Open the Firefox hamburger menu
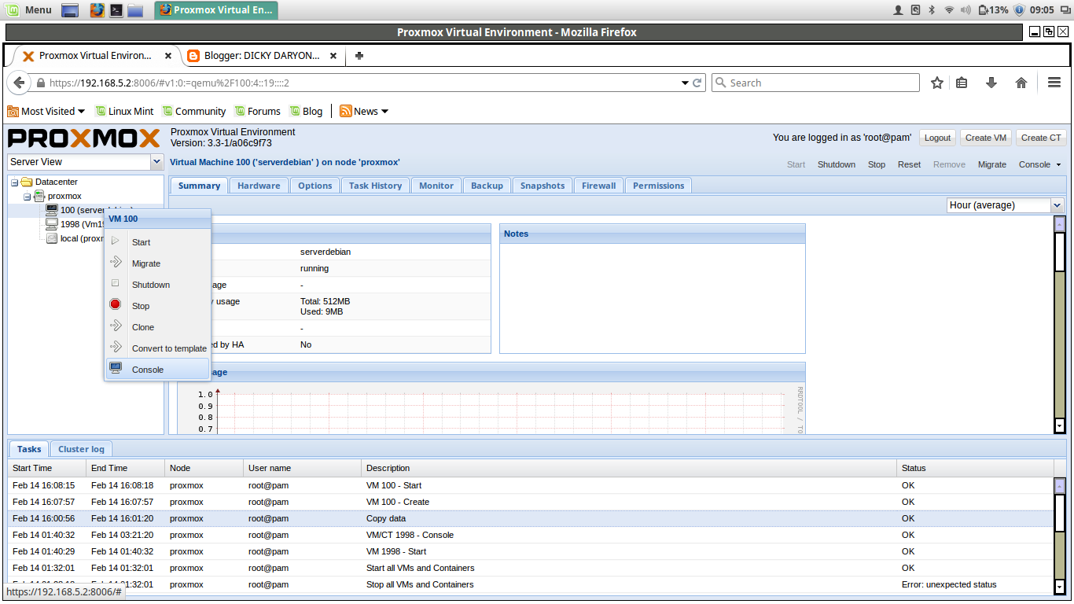Screen dimensions: 1074x604 (x=1054, y=83)
